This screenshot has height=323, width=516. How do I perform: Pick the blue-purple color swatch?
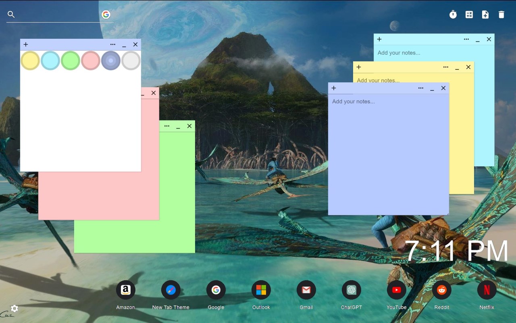111,61
